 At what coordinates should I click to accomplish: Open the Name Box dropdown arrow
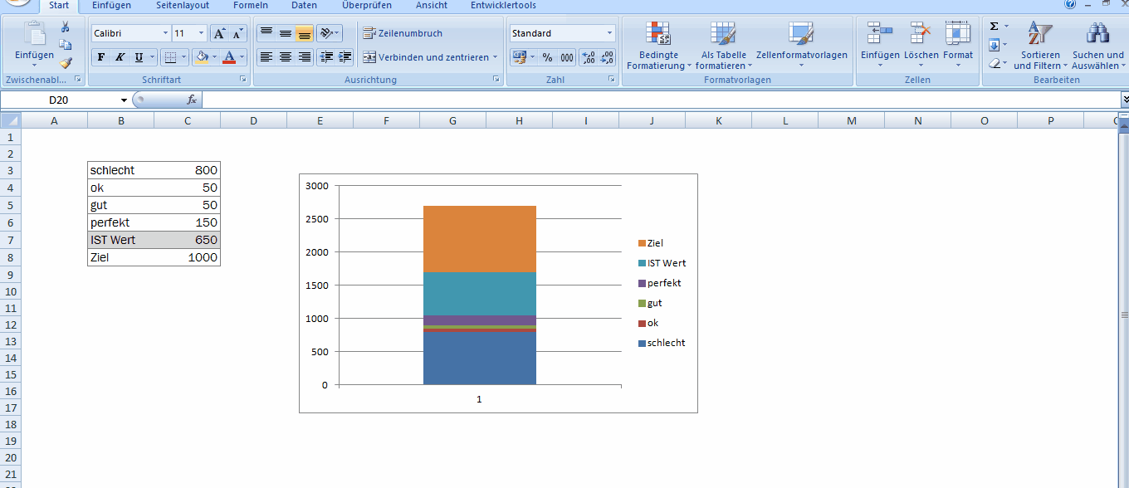pyautogui.click(x=124, y=100)
